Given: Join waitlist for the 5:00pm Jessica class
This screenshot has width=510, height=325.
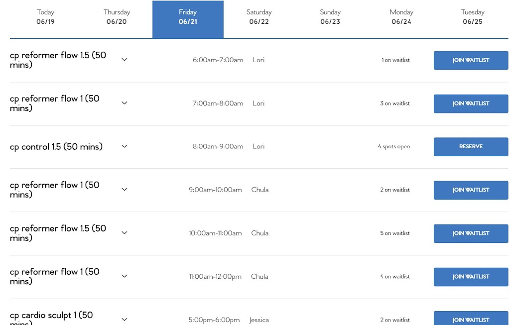Looking at the screenshot, I should click(471, 319).
